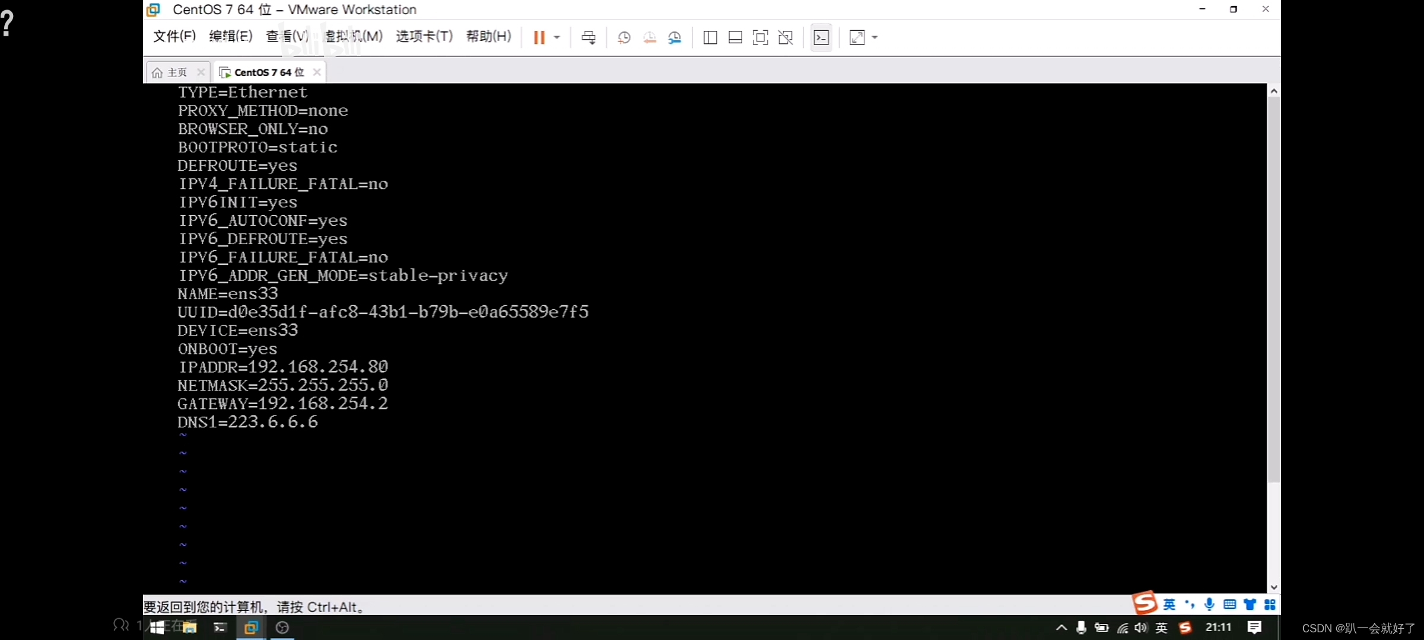
Task: Open Sogou soft keyboard icon
Action: [x=1229, y=604]
